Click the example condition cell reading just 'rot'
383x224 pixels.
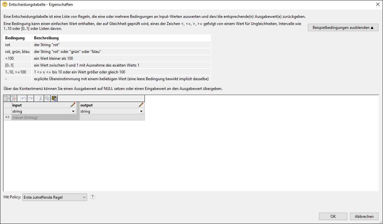(17, 45)
